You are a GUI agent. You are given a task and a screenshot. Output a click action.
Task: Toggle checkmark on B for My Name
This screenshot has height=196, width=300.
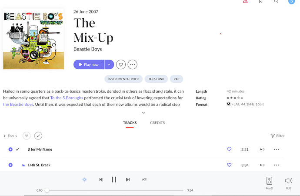coord(17,149)
